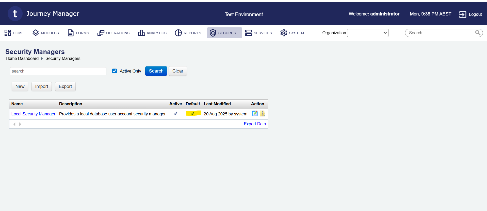This screenshot has height=211, width=487.
Task: Open the Modules menu
Action: pos(46,33)
